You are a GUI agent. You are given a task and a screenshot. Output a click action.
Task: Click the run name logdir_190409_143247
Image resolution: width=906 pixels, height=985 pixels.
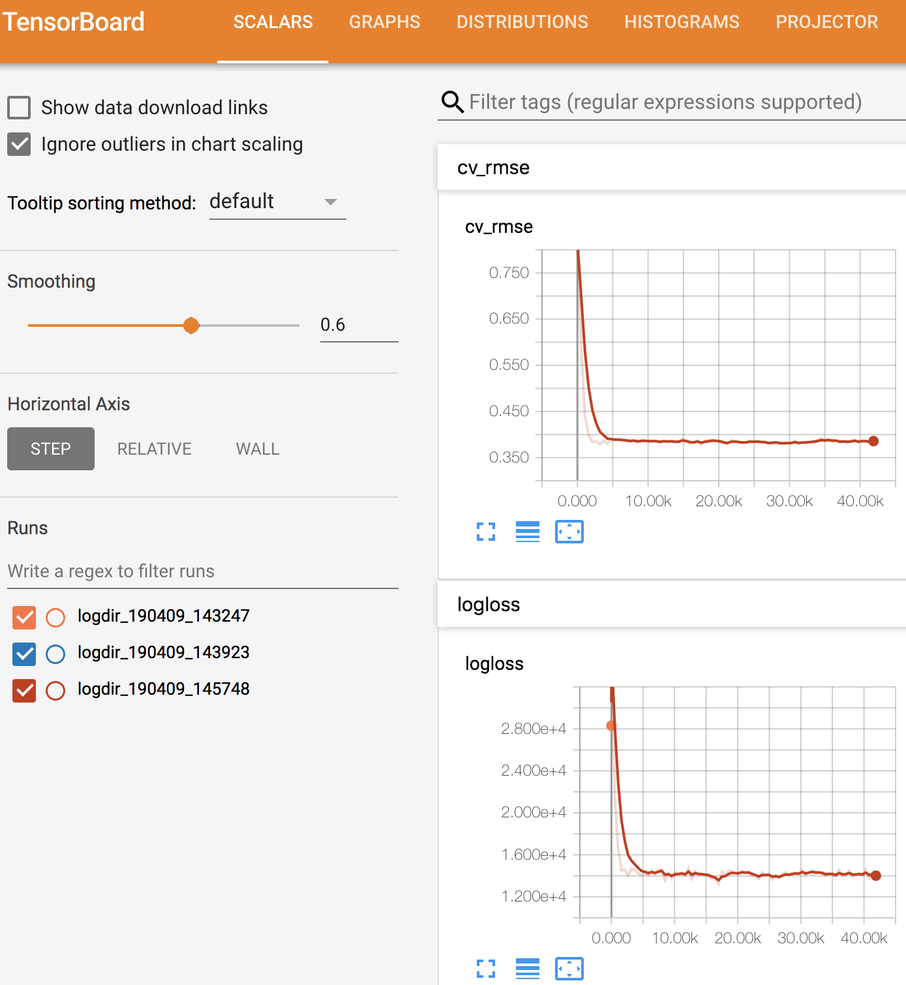(164, 616)
